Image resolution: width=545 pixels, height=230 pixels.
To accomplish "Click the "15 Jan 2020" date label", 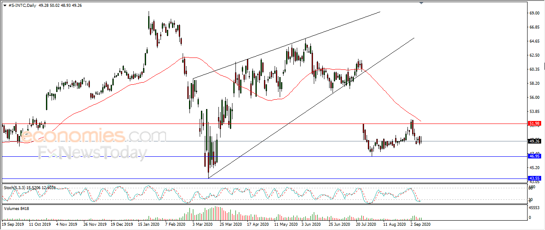I will coord(149,224).
